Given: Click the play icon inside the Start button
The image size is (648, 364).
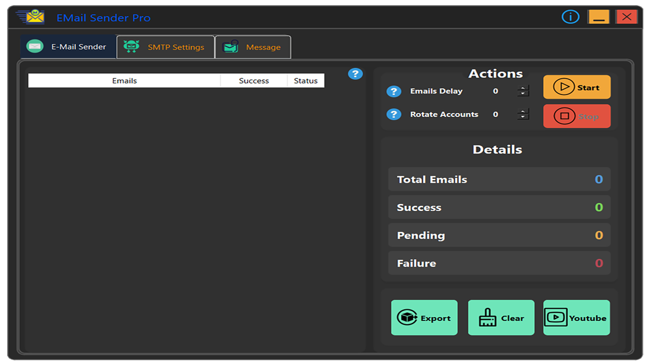Looking at the screenshot, I should click(565, 86).
